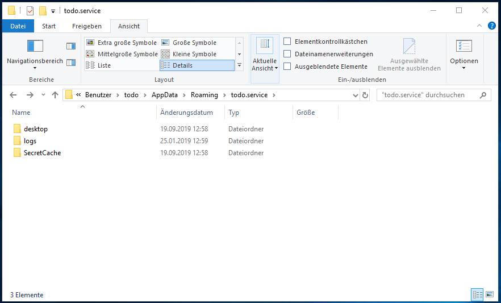The width and height of the screenshot is (501, 303).
Task: Select the SecretCache folder
Action: pos(42,153)
